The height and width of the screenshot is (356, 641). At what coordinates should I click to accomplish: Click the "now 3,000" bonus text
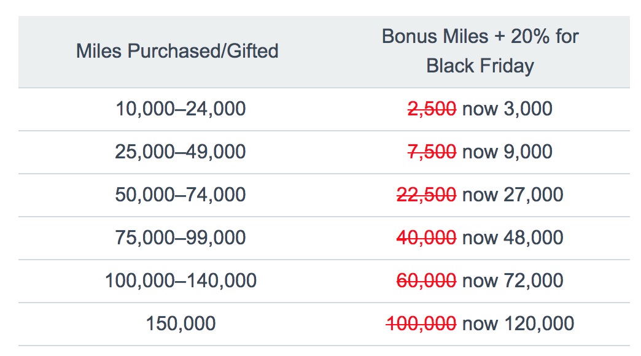[x=507, y=109]
